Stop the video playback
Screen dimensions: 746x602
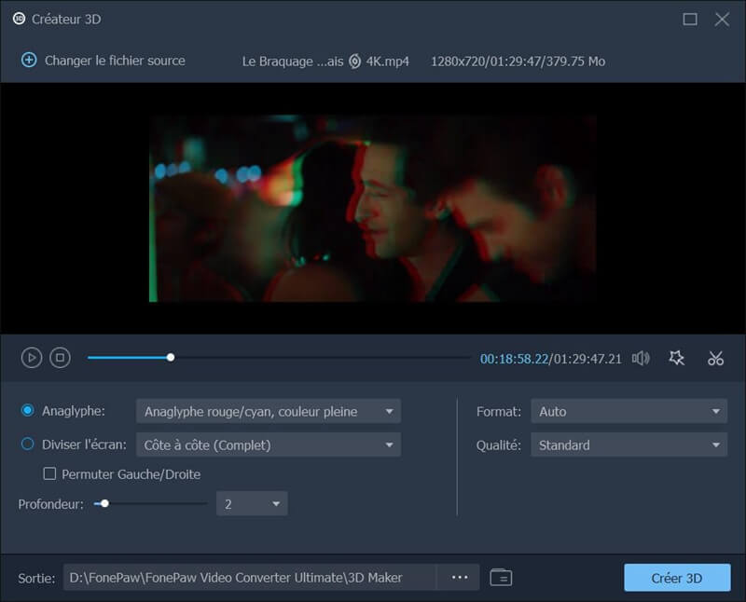(x=60, y=358)
